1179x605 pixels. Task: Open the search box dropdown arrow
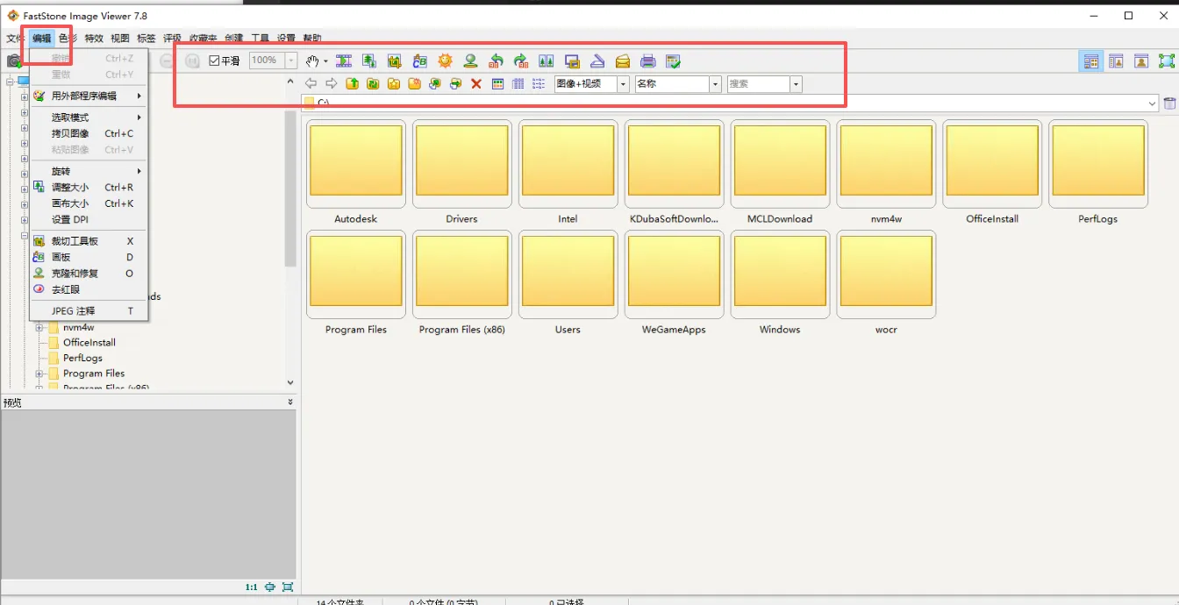[796, 84]
